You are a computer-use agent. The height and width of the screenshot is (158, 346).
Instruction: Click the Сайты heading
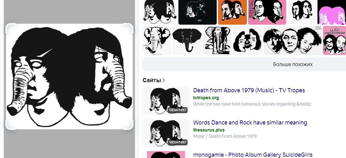(151, 80)
